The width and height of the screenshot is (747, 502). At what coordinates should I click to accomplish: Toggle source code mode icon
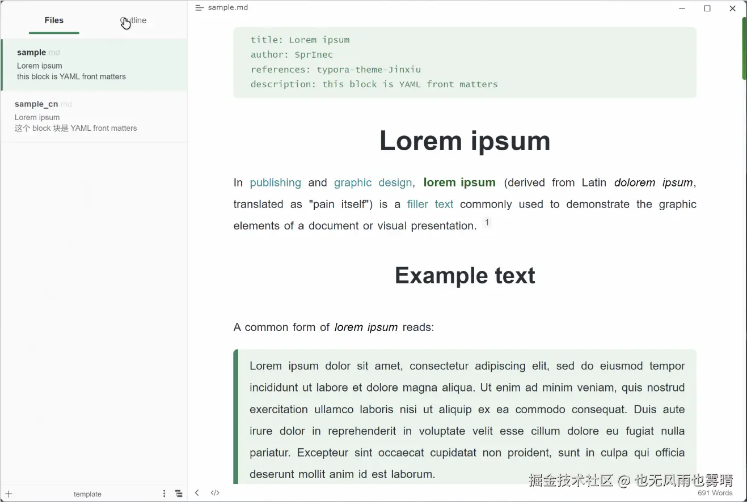pos(215,493)
